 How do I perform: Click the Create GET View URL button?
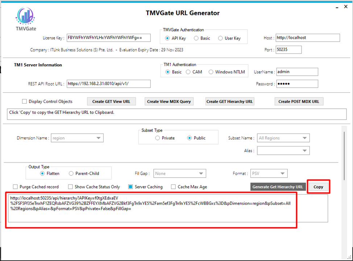coord(111,101)
